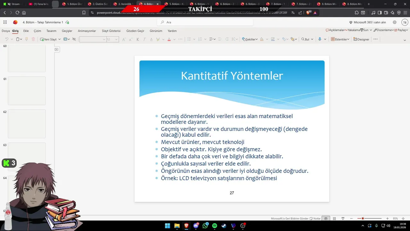The image size is (410, 231).
Task: Open settings gear in header
Action: (395, 22)
